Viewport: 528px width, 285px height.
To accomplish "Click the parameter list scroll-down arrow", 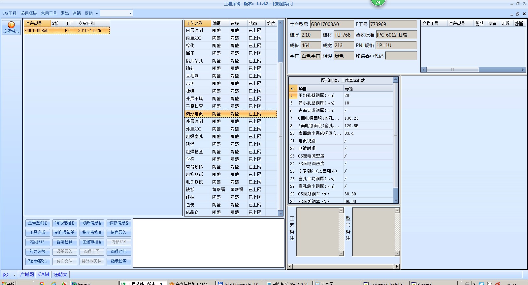I will coord(396,201).
